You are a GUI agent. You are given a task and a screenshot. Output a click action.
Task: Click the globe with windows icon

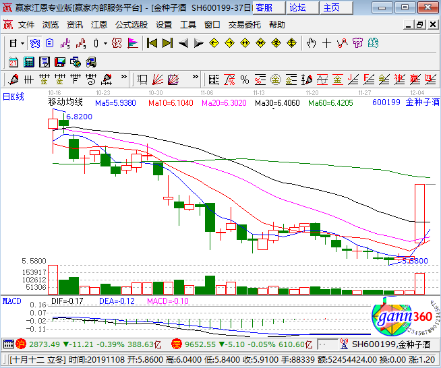(x=76, y=62)
